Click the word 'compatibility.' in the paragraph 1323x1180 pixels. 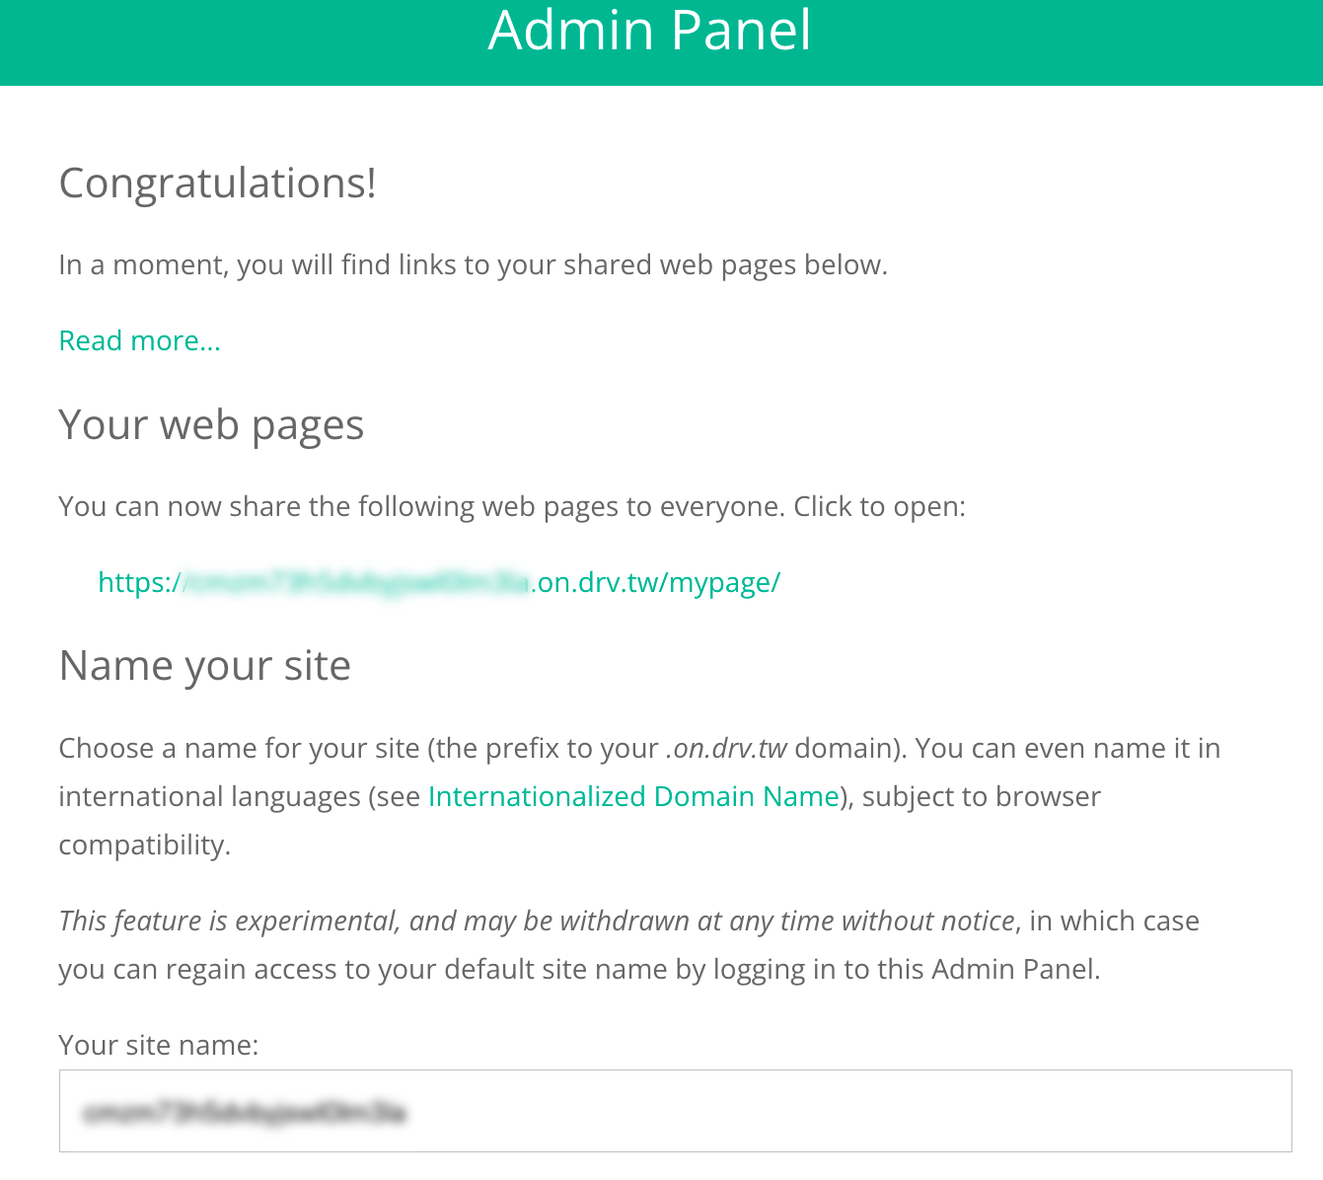pos(144,845)
